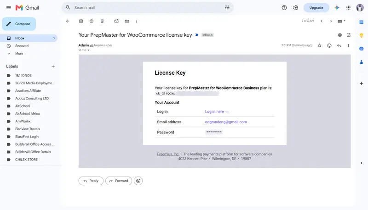Open Inbox folder
Image resolution: width=368 pixels, height=210 pixels.
pos(29,38)
